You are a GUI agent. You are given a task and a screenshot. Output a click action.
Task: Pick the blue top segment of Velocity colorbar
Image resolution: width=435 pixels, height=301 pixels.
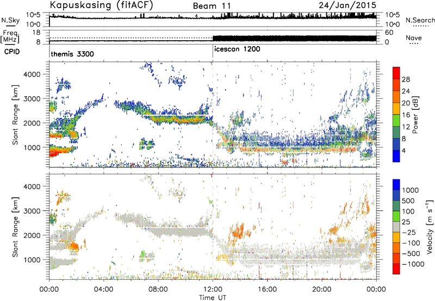point(396,185)
